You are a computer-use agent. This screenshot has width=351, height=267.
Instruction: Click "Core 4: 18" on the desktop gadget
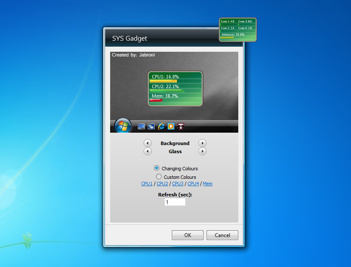pos(245,28)
